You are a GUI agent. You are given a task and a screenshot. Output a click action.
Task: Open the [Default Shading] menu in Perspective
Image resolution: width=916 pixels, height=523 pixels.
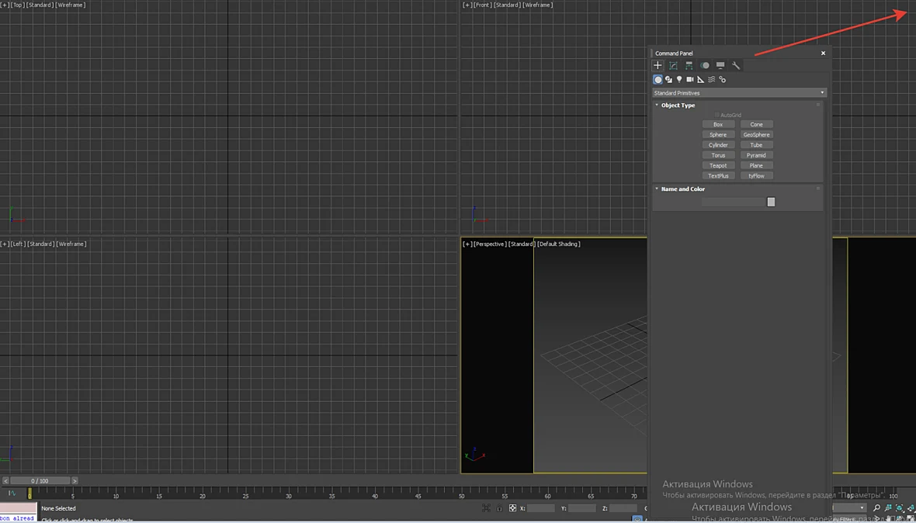[558, 244]
